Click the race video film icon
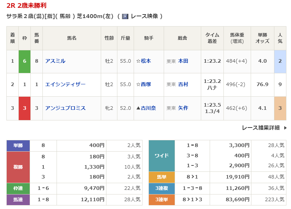This screenshot has height=209, width=291. click(125, 16)
